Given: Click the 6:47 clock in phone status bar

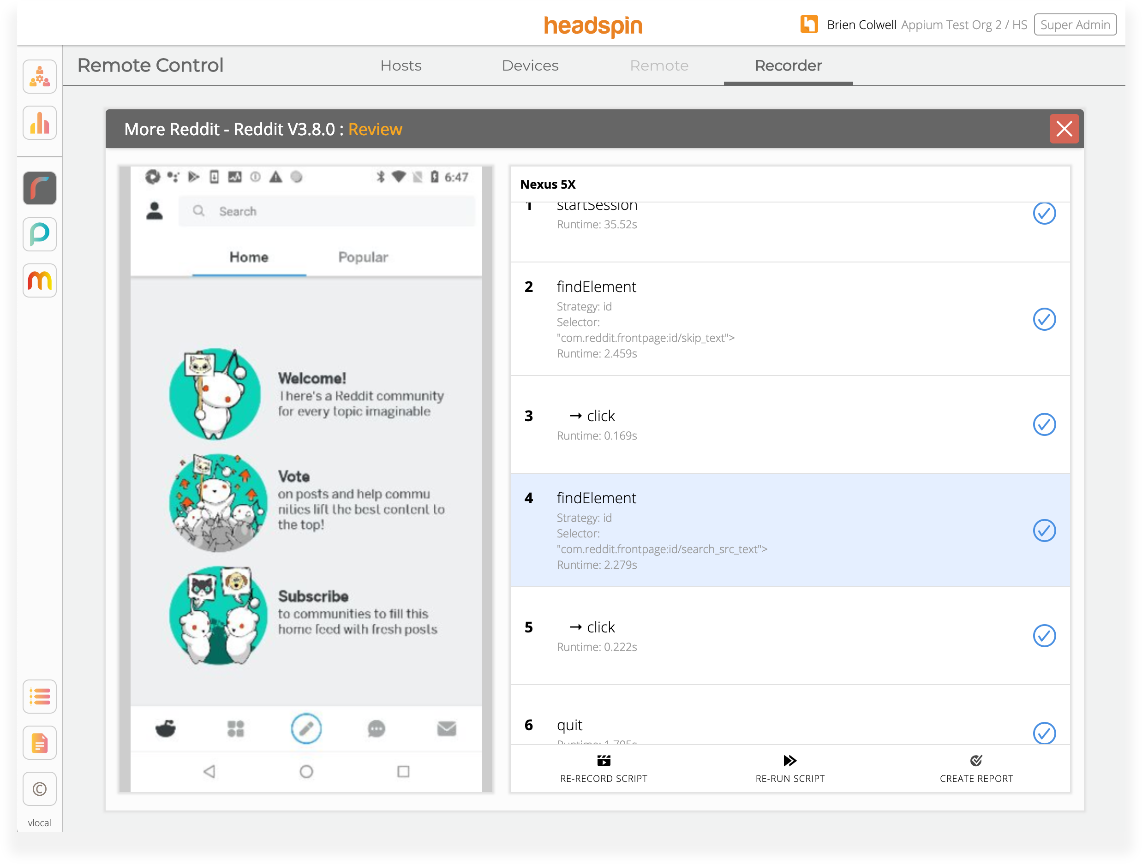Looking at the screenshot, I should 456,177.
